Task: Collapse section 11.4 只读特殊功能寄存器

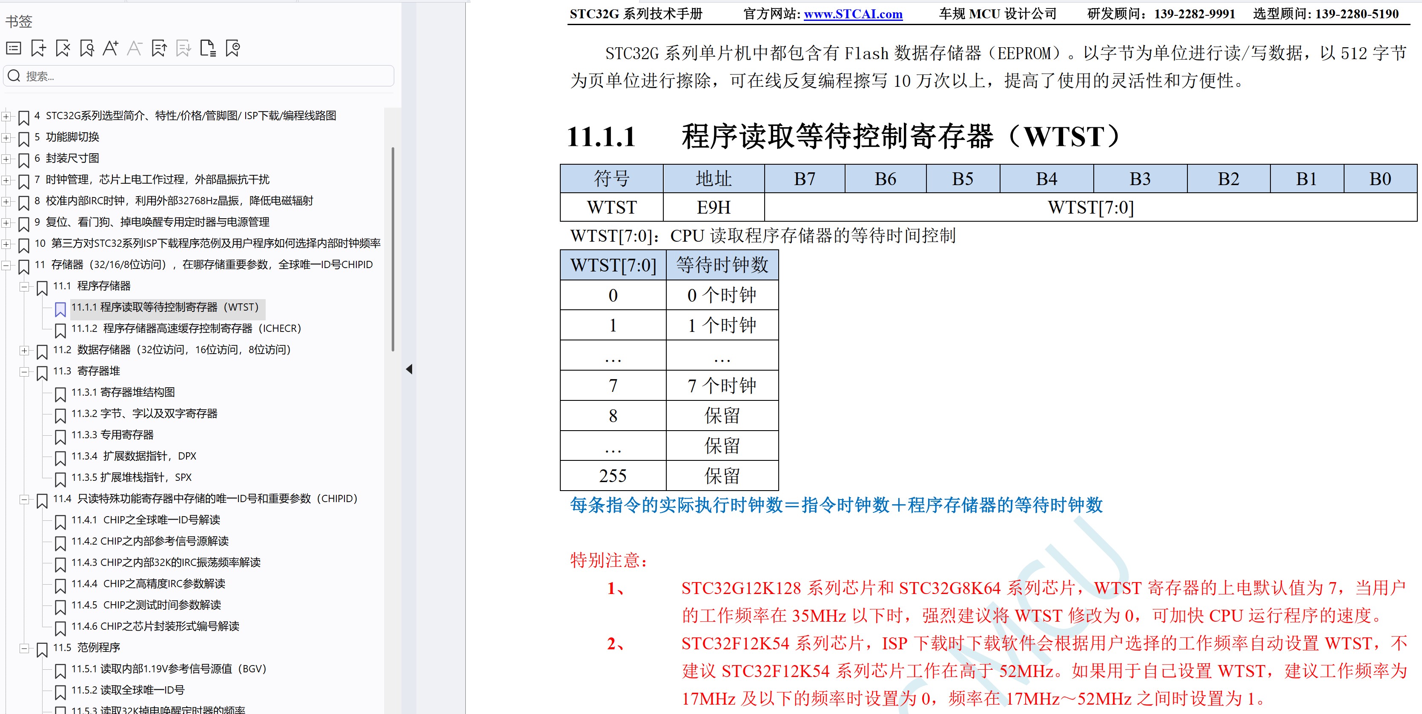Action: point(24,499)
